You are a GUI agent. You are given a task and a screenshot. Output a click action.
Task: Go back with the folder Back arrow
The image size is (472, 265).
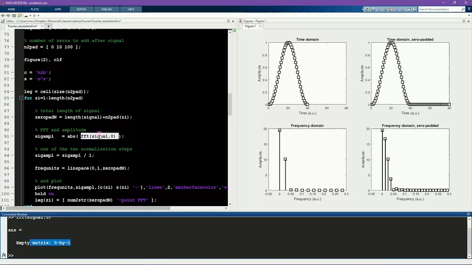click(x=3, y=15)
